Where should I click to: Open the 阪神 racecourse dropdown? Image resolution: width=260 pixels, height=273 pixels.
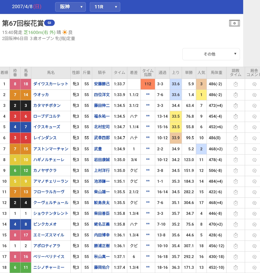(x=70, y=7)
